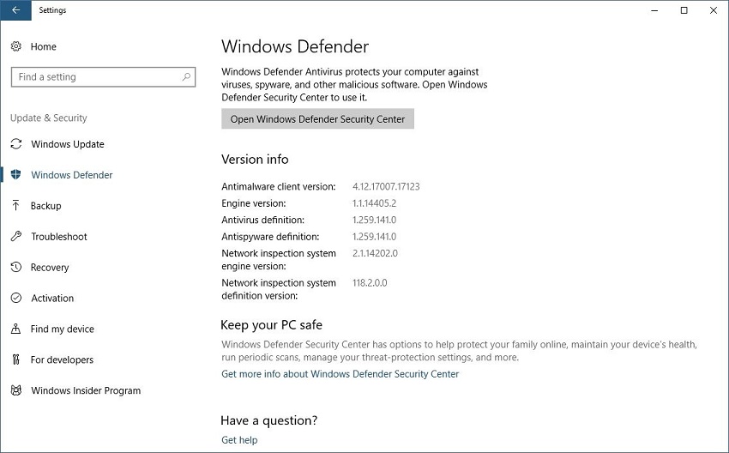Maximize the Settings window
Screen dimensions: 729x453
pos(684,10)
